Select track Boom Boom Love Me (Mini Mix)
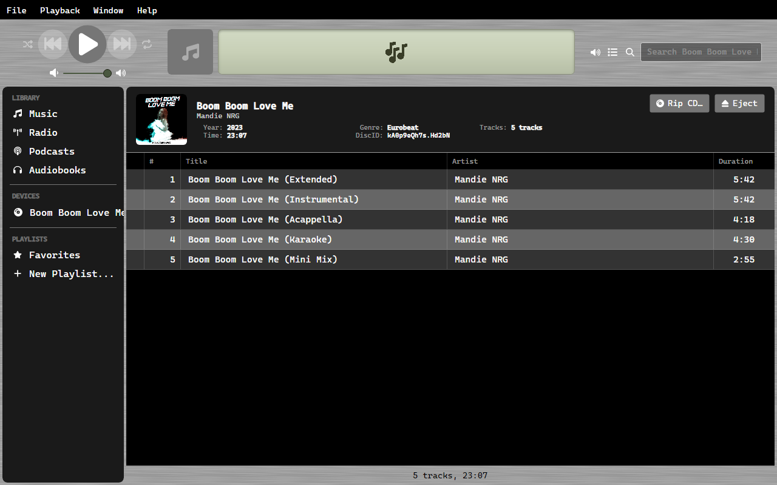 452,259
